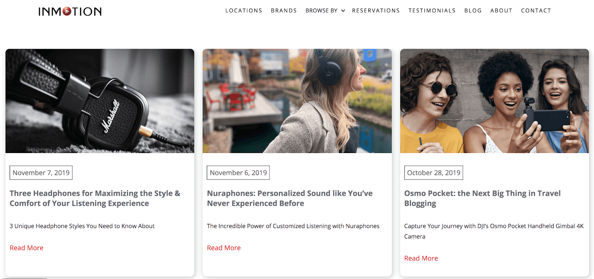The height and width of the screenshot is (279, 594).
Task: Expand the Browse By dropdown arrow
Action: click(343, 11)
